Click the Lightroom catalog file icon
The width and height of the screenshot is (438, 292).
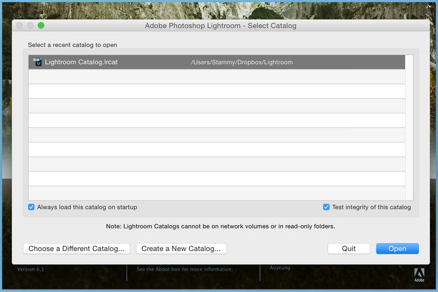click(37, 62)
